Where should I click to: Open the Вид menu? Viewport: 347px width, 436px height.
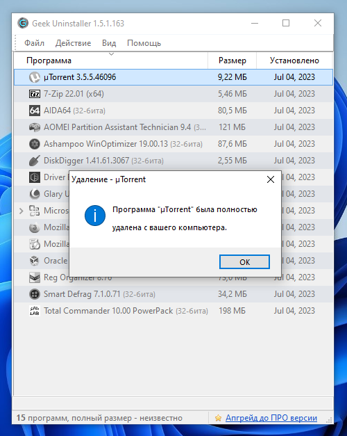click(x=109, y=43)
